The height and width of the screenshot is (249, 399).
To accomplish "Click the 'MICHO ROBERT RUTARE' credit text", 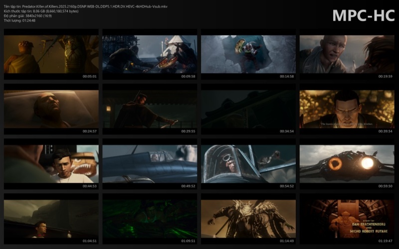I will pos(369,232).
